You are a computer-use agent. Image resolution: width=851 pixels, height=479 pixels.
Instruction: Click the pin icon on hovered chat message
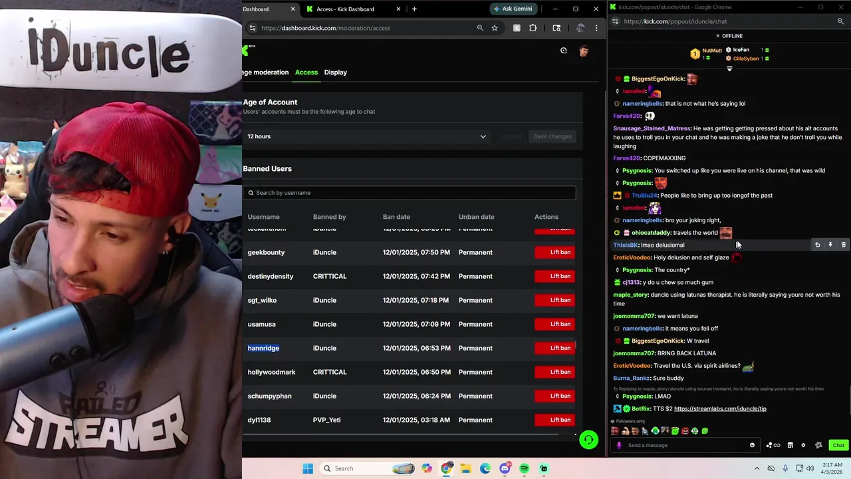point(830,245)
